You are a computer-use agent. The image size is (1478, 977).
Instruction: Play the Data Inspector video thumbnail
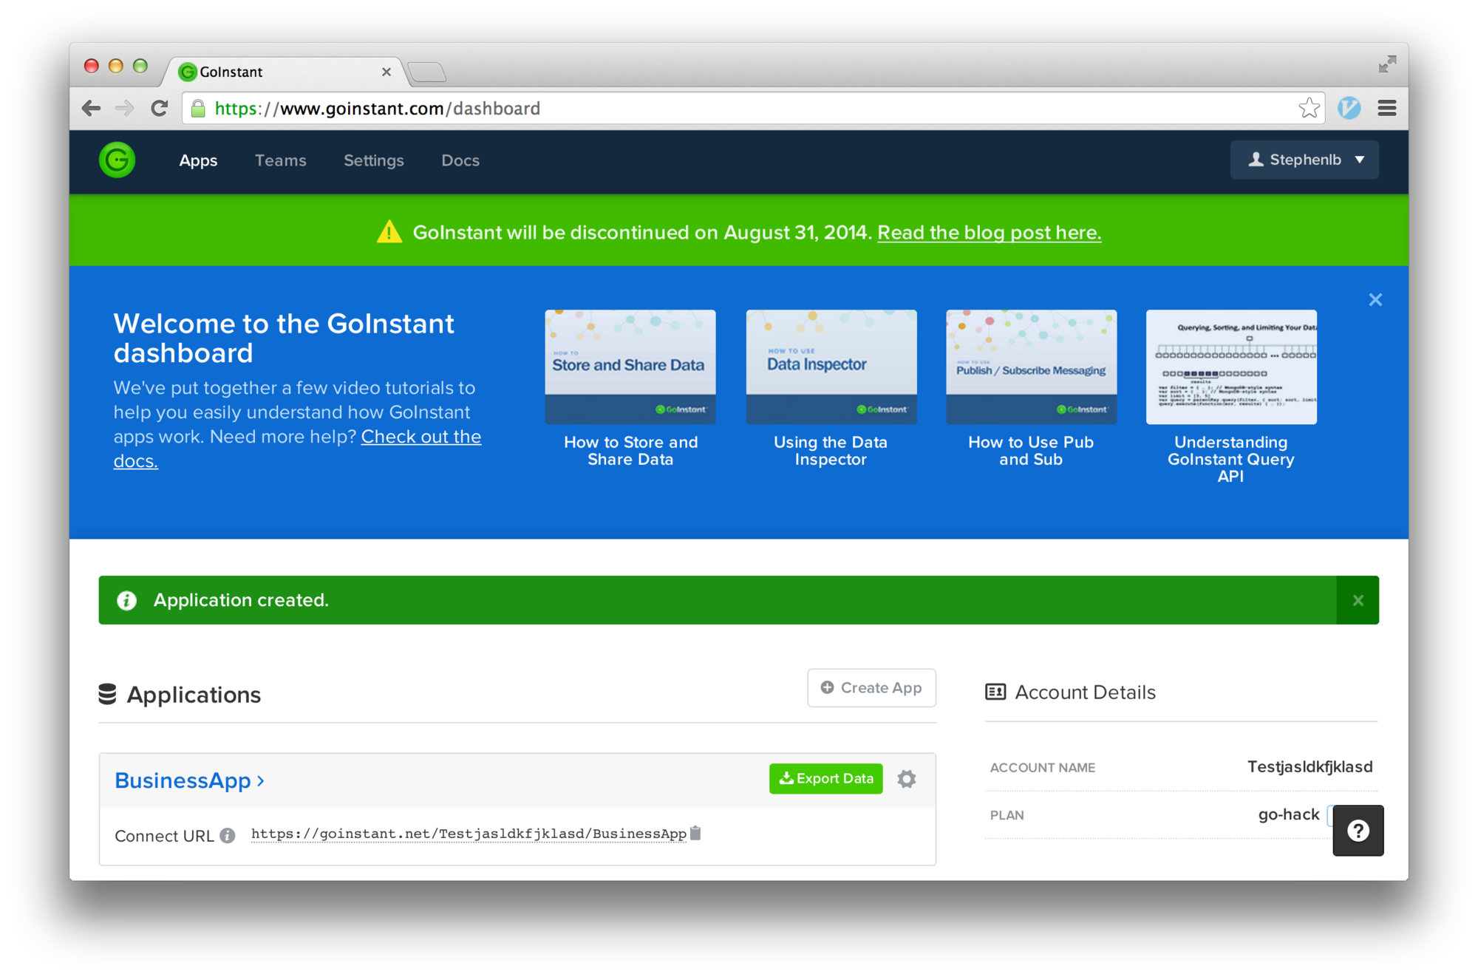coord(831,367)
